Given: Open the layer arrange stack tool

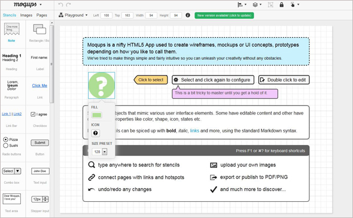Looking at the screenshot, I should point(255,5).
